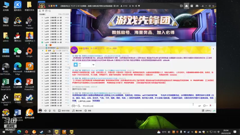The width and height of the screenshot is (240, 135).
Task: Favorite the channel with the star icon
Action: coord(130,6)
